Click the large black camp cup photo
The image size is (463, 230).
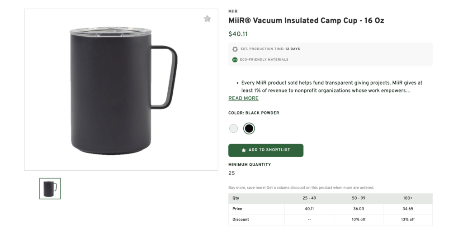121,91
